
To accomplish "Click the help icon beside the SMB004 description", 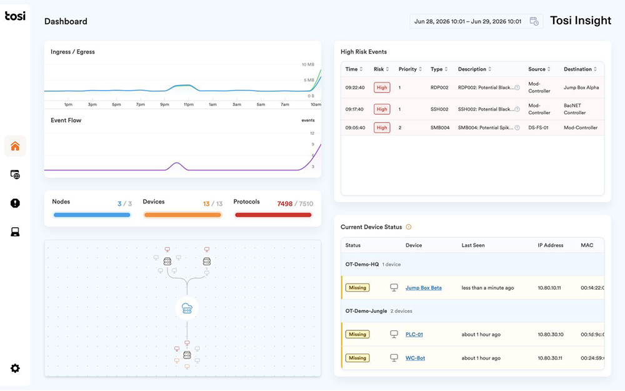I will point(517,128).
